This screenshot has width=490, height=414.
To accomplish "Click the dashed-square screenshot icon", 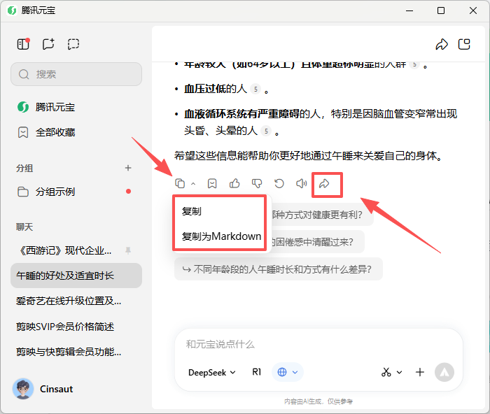I will pyautogui.click(x=73, y=44).
